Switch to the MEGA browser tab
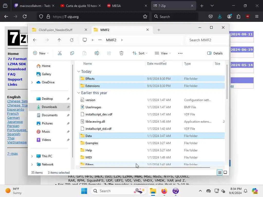263x197 pixels. [127, 6]
